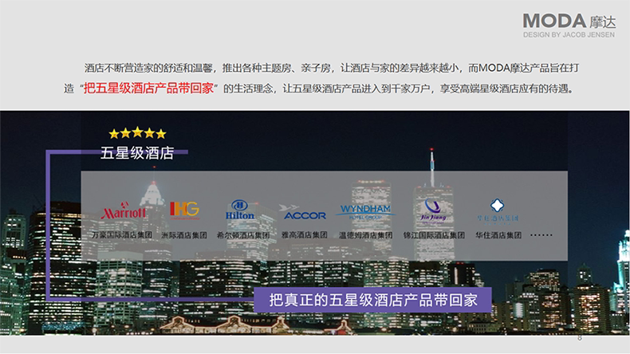Select the red 把五星级酒店产品带回家 phrase
The image size is (630, 354).
148,88
